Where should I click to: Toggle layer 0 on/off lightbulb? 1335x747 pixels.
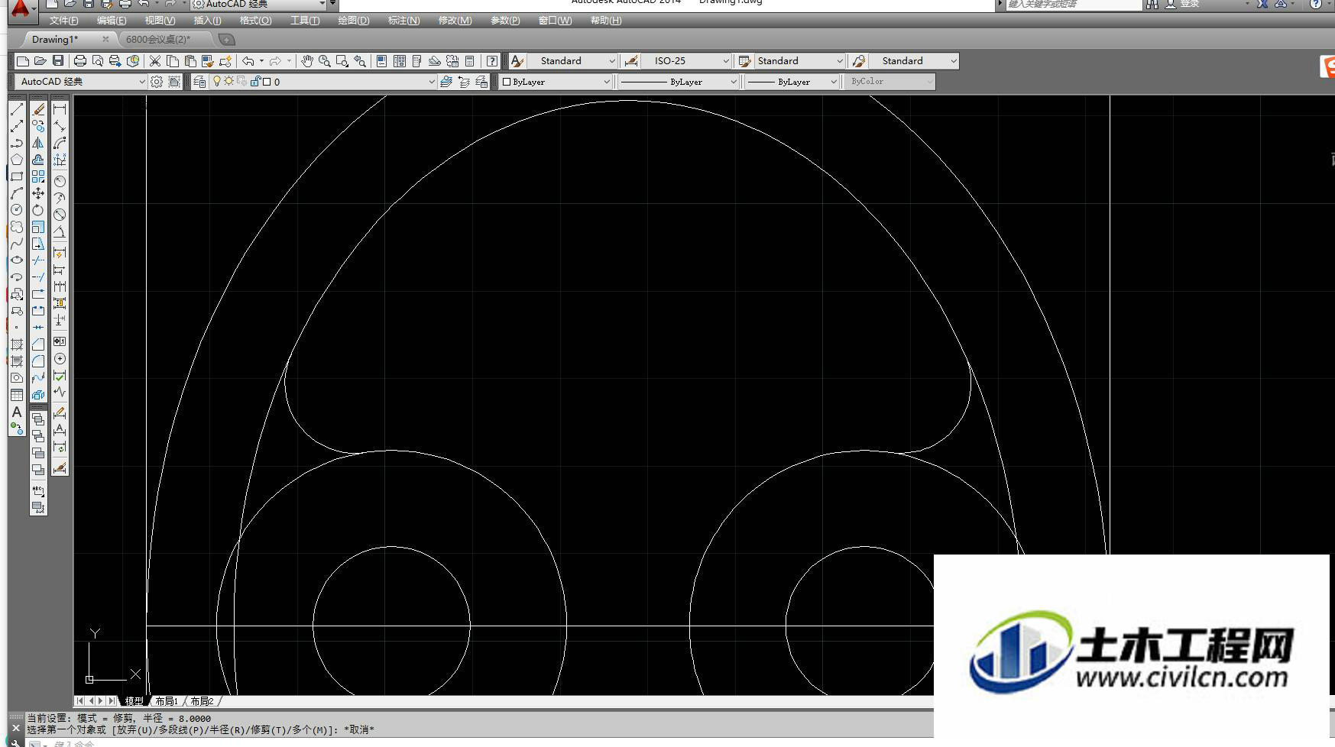click(217, 81)
